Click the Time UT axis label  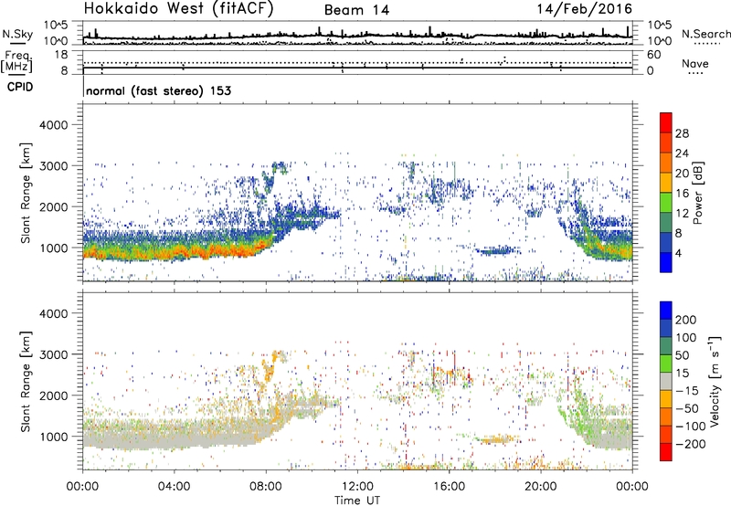coord(357,501)
